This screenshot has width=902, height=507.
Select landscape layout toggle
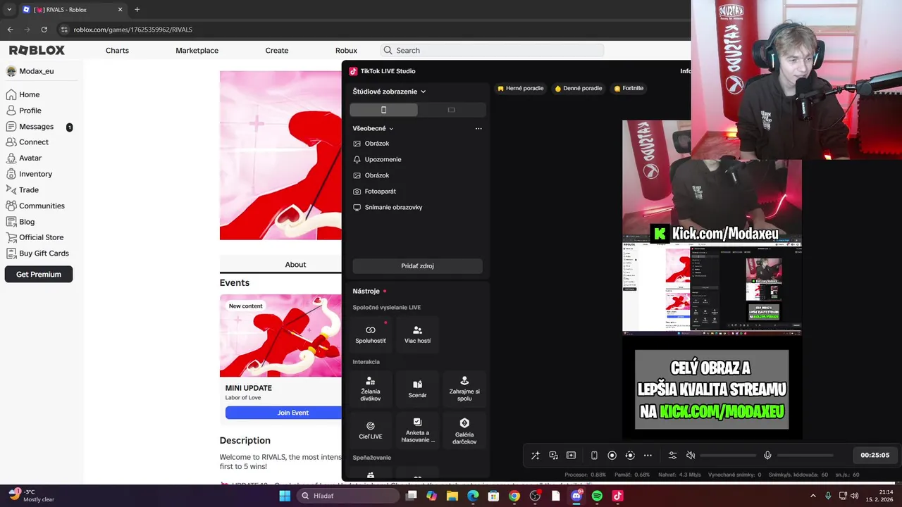point(452,110)
